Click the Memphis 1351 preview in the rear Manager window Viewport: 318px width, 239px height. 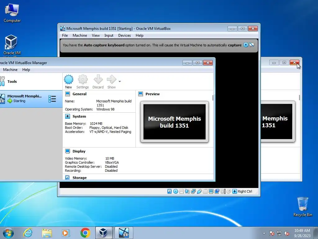(277, 122)
